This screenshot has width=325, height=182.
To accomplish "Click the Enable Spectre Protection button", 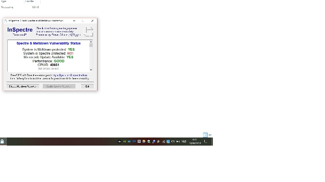I will point(59,86).
